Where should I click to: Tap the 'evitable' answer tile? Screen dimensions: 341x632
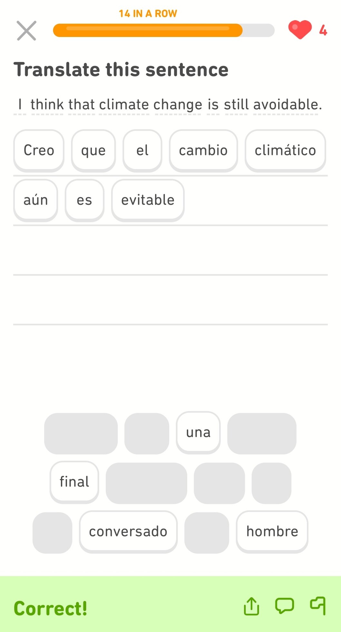(148, 200)
